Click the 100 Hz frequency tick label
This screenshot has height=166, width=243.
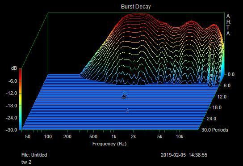(48, 136)
